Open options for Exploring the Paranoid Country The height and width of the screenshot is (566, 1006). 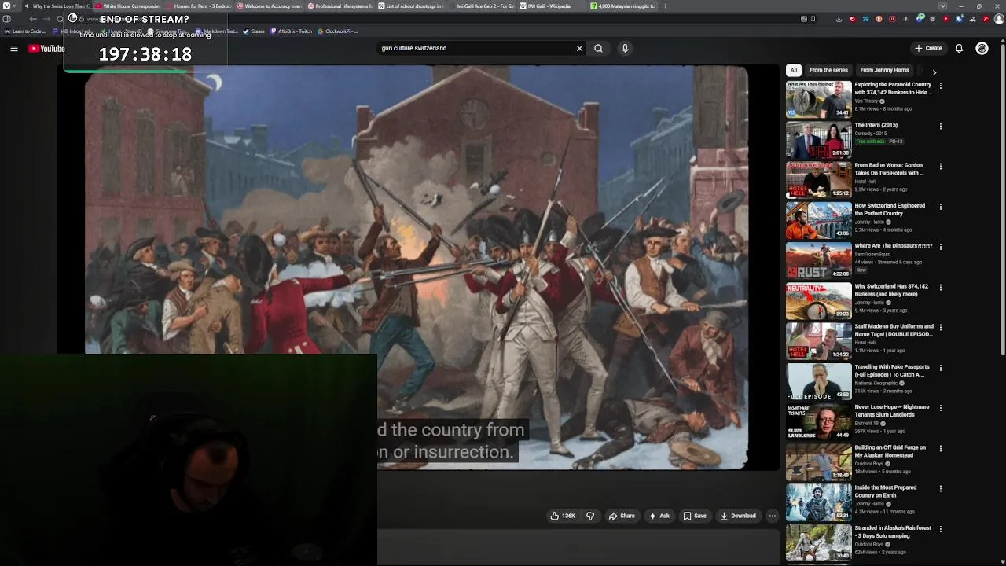tap(940, 86)
